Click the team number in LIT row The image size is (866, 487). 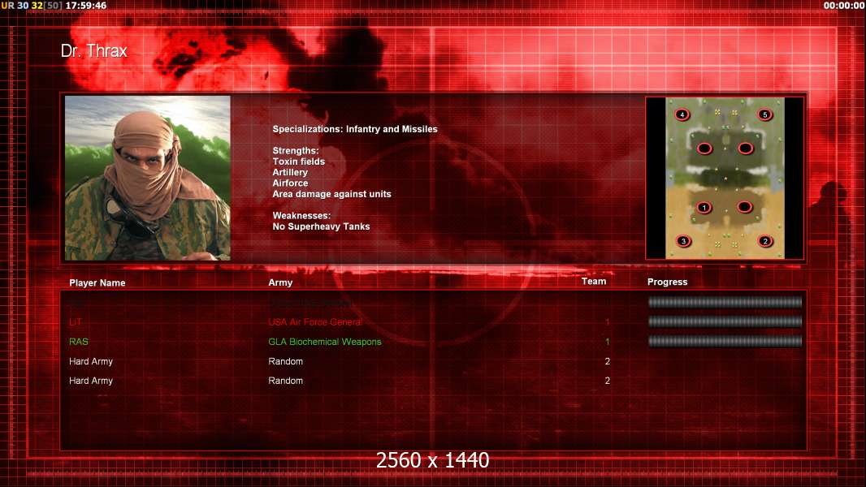[x=607, y=322]
